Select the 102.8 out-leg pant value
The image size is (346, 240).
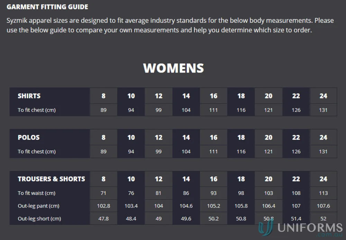point(103,206)
